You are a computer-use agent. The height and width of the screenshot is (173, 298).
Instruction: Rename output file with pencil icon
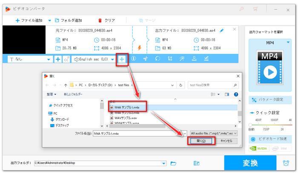[222, 31]
